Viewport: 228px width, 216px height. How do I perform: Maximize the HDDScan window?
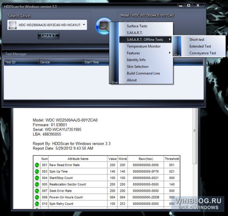[x=189, y=6]
